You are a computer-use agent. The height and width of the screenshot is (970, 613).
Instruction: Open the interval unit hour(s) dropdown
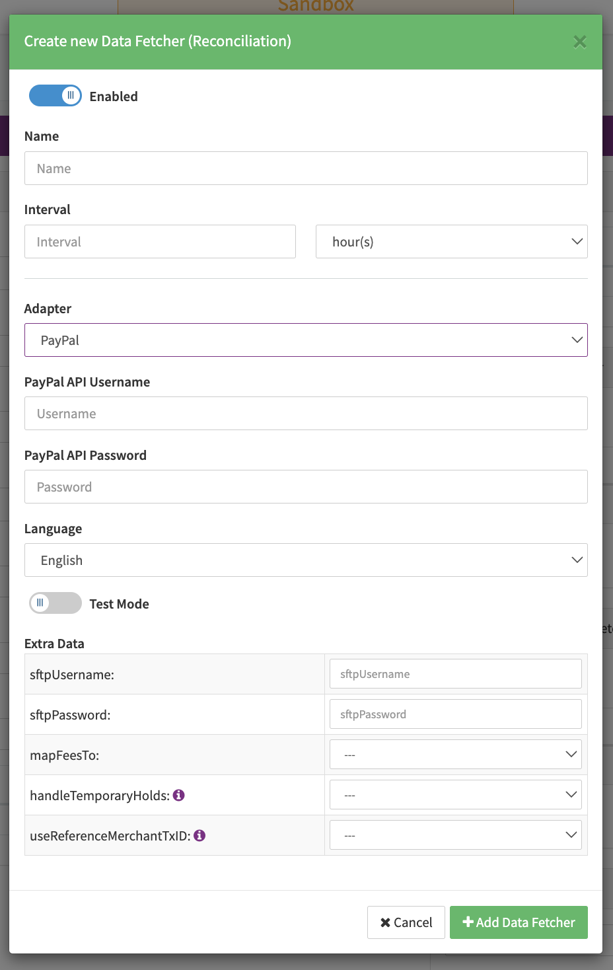pos(451,242)
